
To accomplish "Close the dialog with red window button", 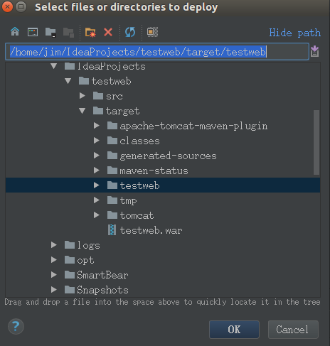I will [x=7, y=7].
